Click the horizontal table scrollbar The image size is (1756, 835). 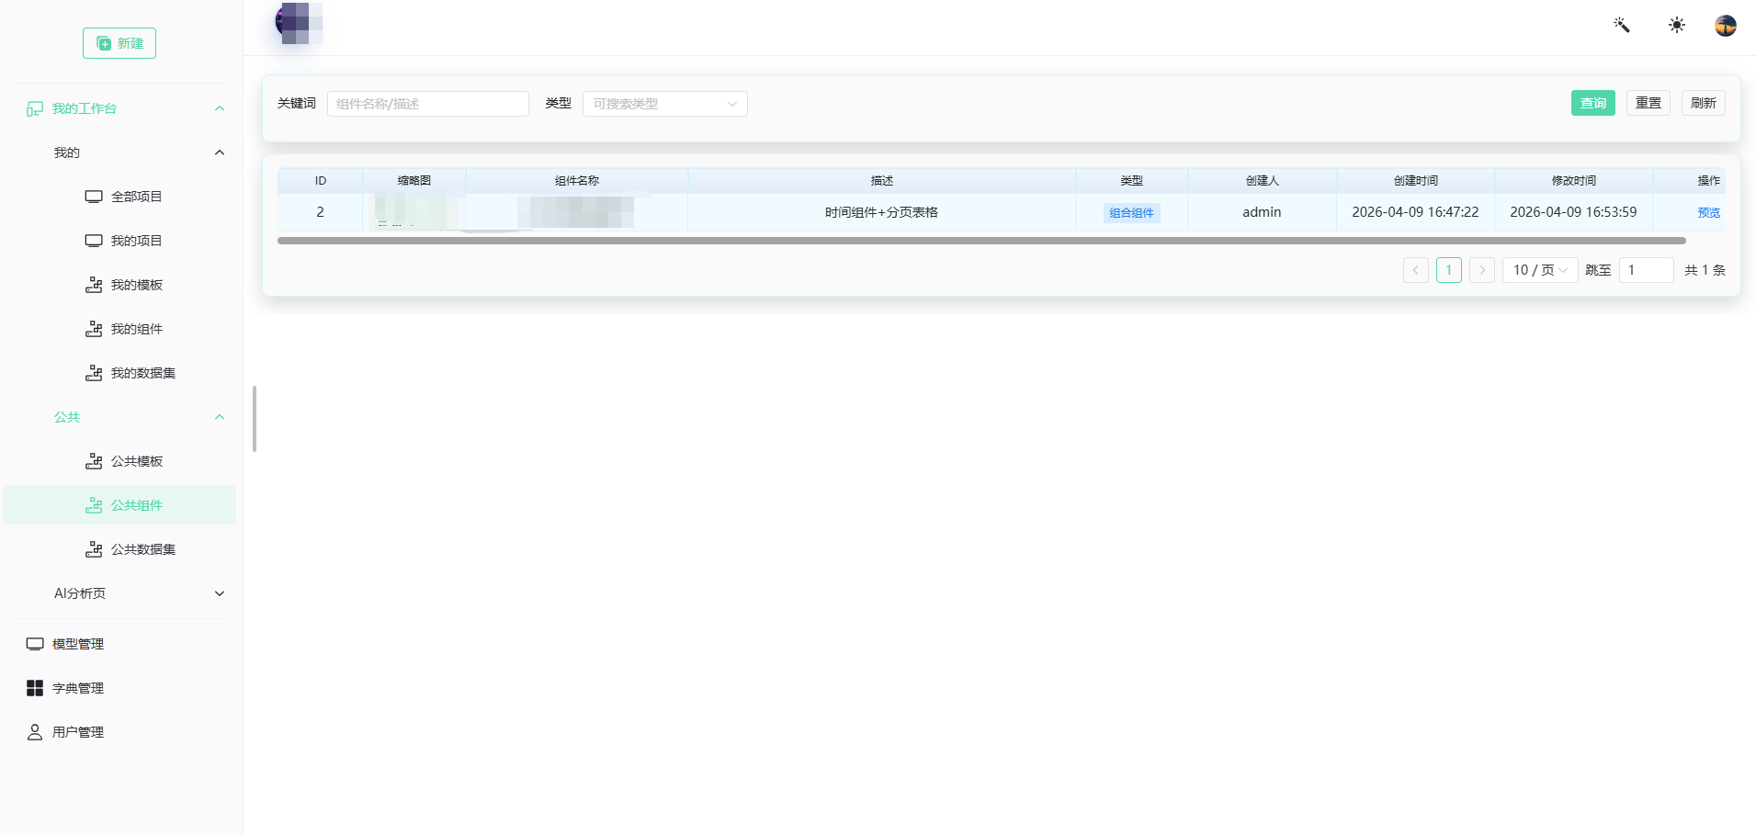click(981, 241)
